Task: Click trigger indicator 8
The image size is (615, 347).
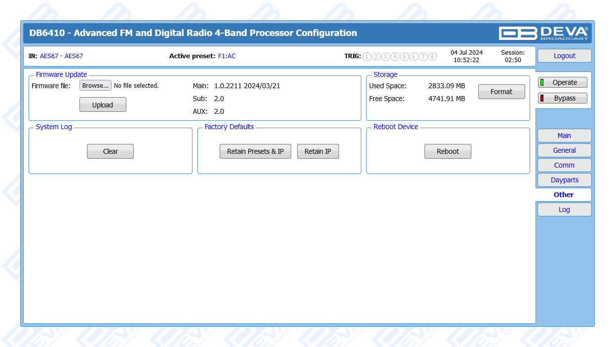Action: pyautogui.click(x=432, y=57)
